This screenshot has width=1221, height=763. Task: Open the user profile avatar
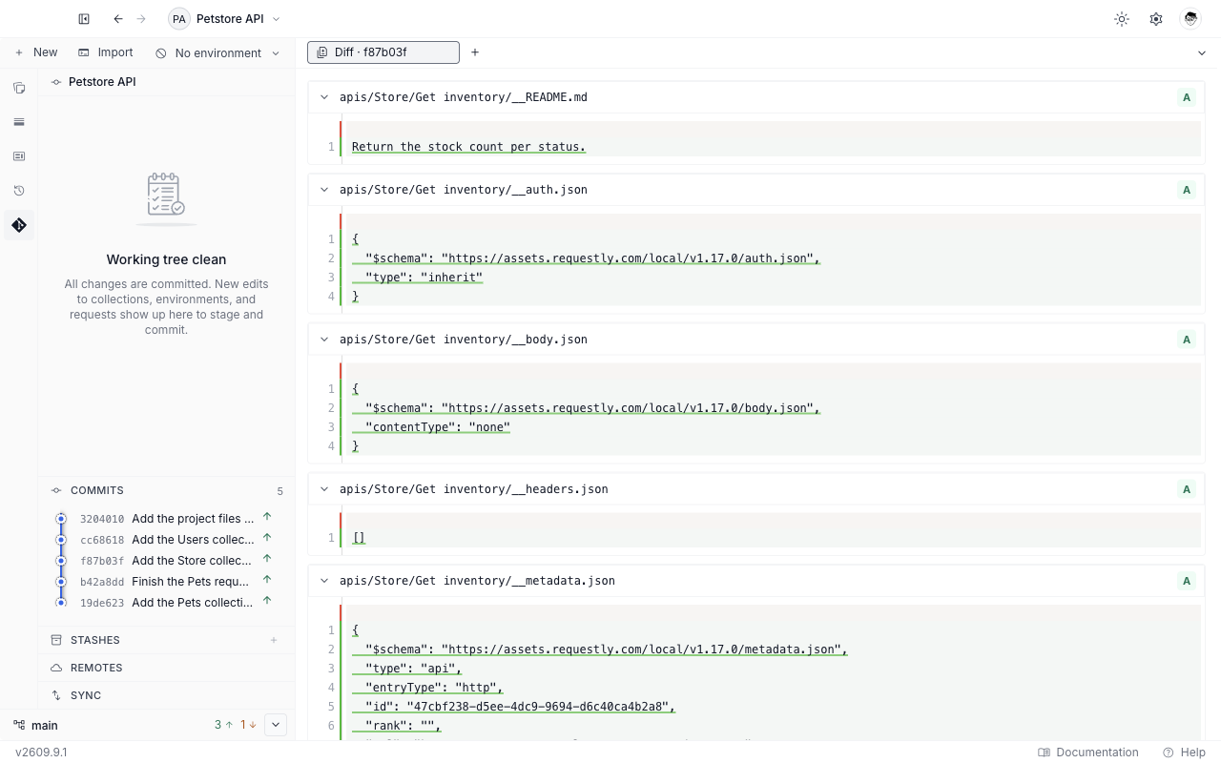click(1190, 19)
